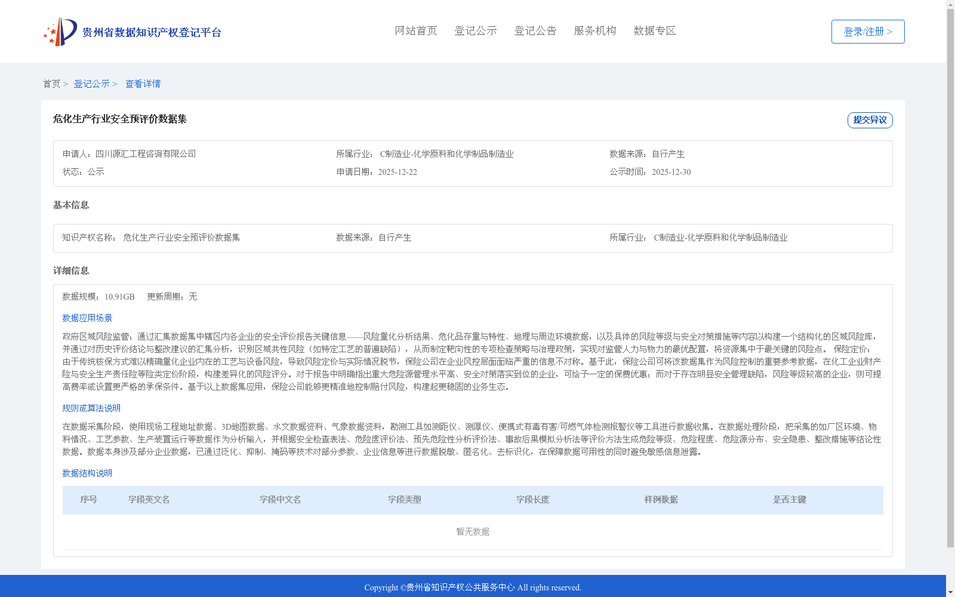Click the 查看详情 breadcrumb
Screen dimensions: 955x597
coord(143,84)
